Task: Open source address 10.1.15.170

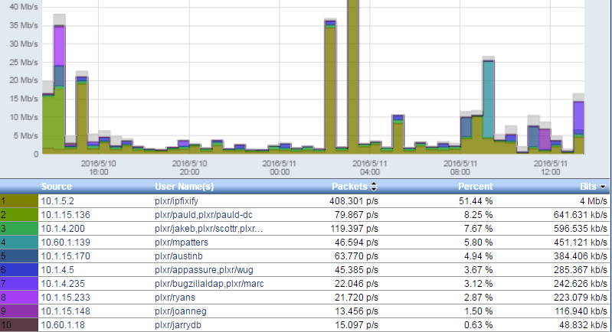Action: pos(66,256)
